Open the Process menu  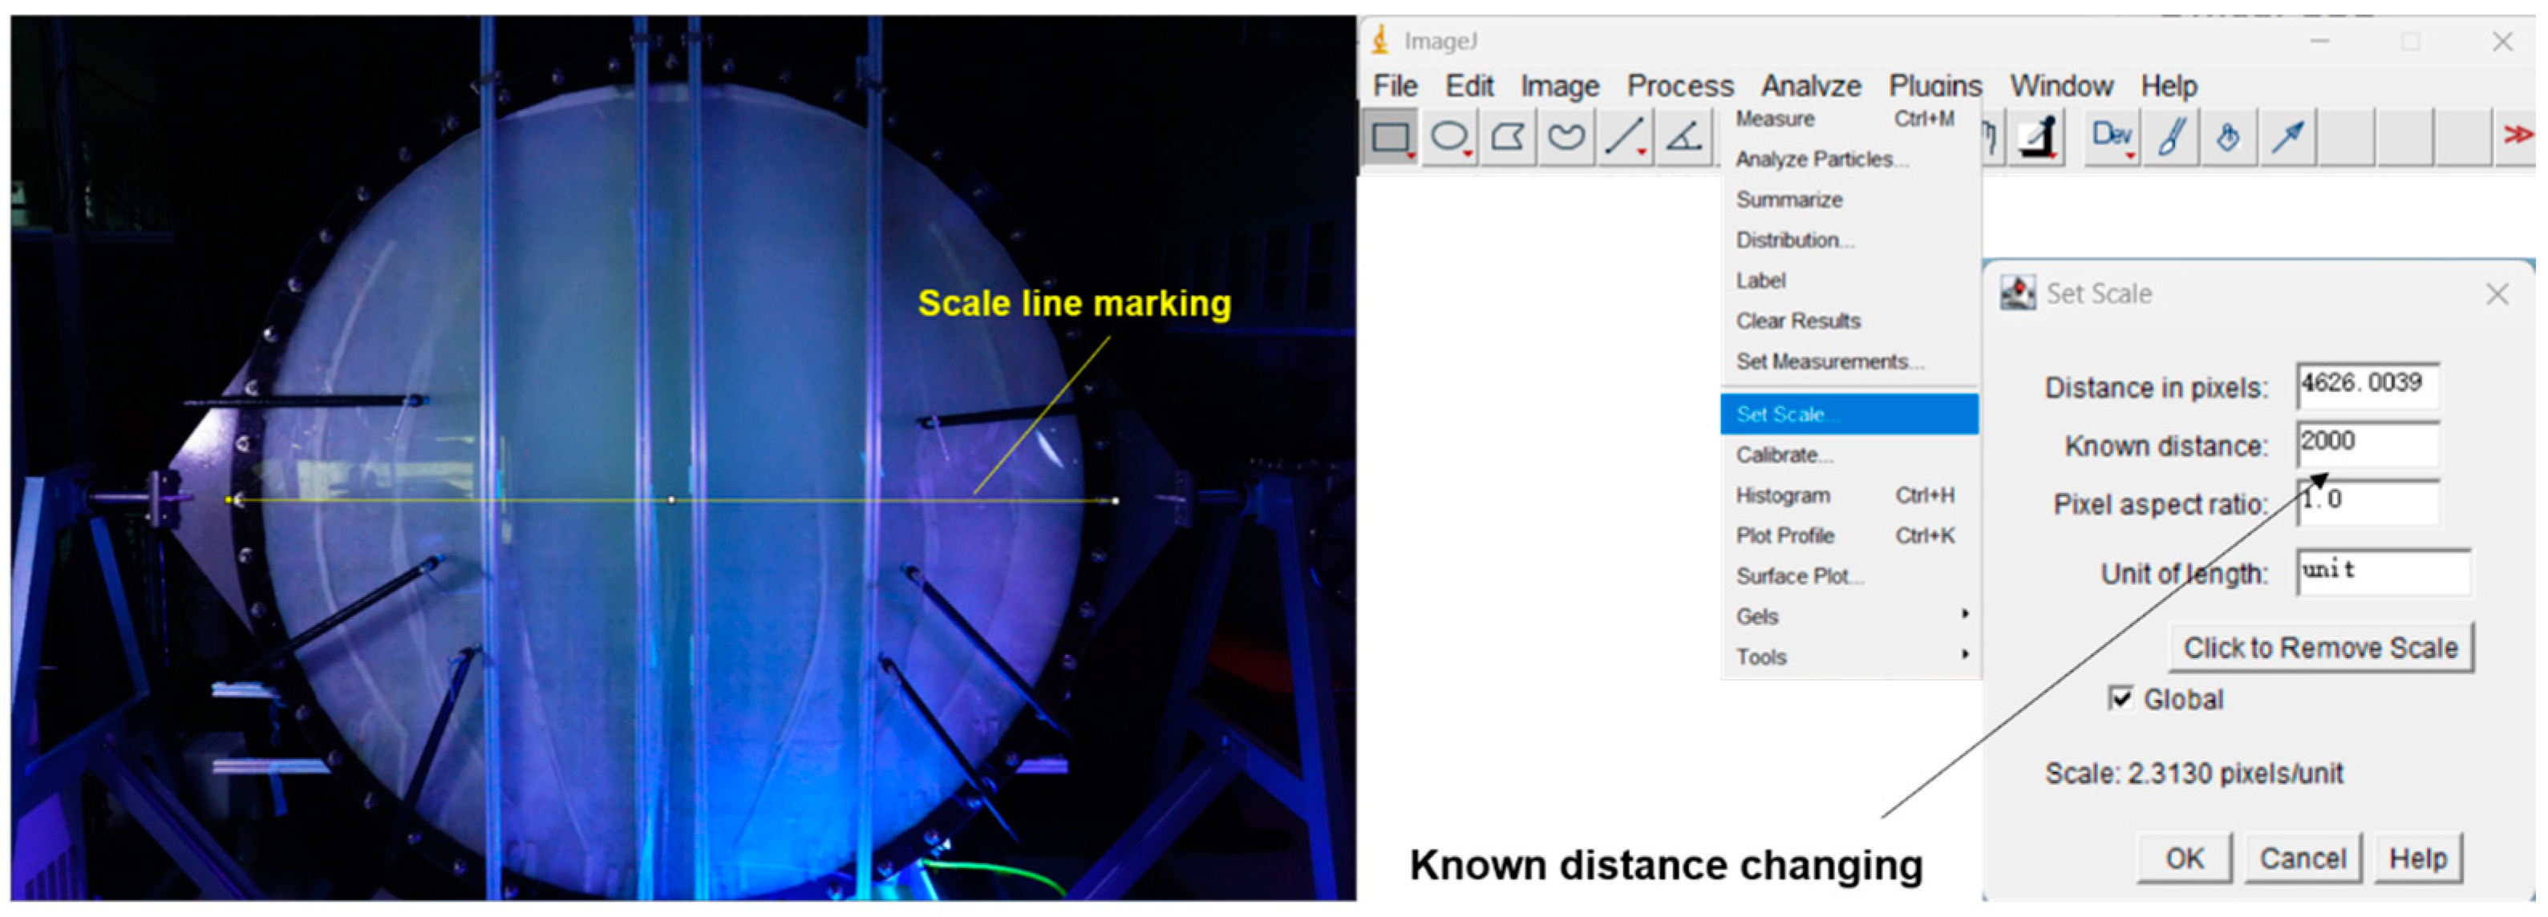pyautogui.click(x=1679, y=86)
